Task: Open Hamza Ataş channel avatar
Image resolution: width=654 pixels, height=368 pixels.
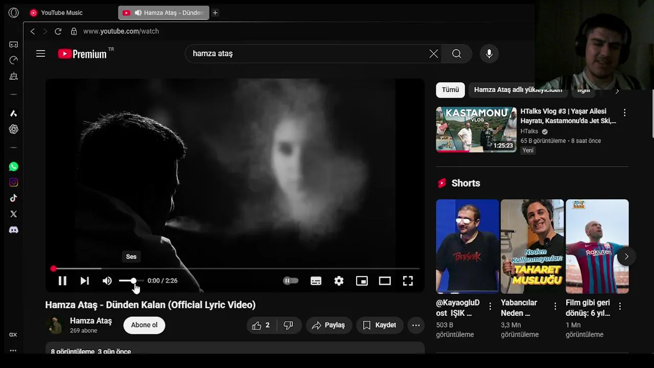Action: (x=54, y=325)
